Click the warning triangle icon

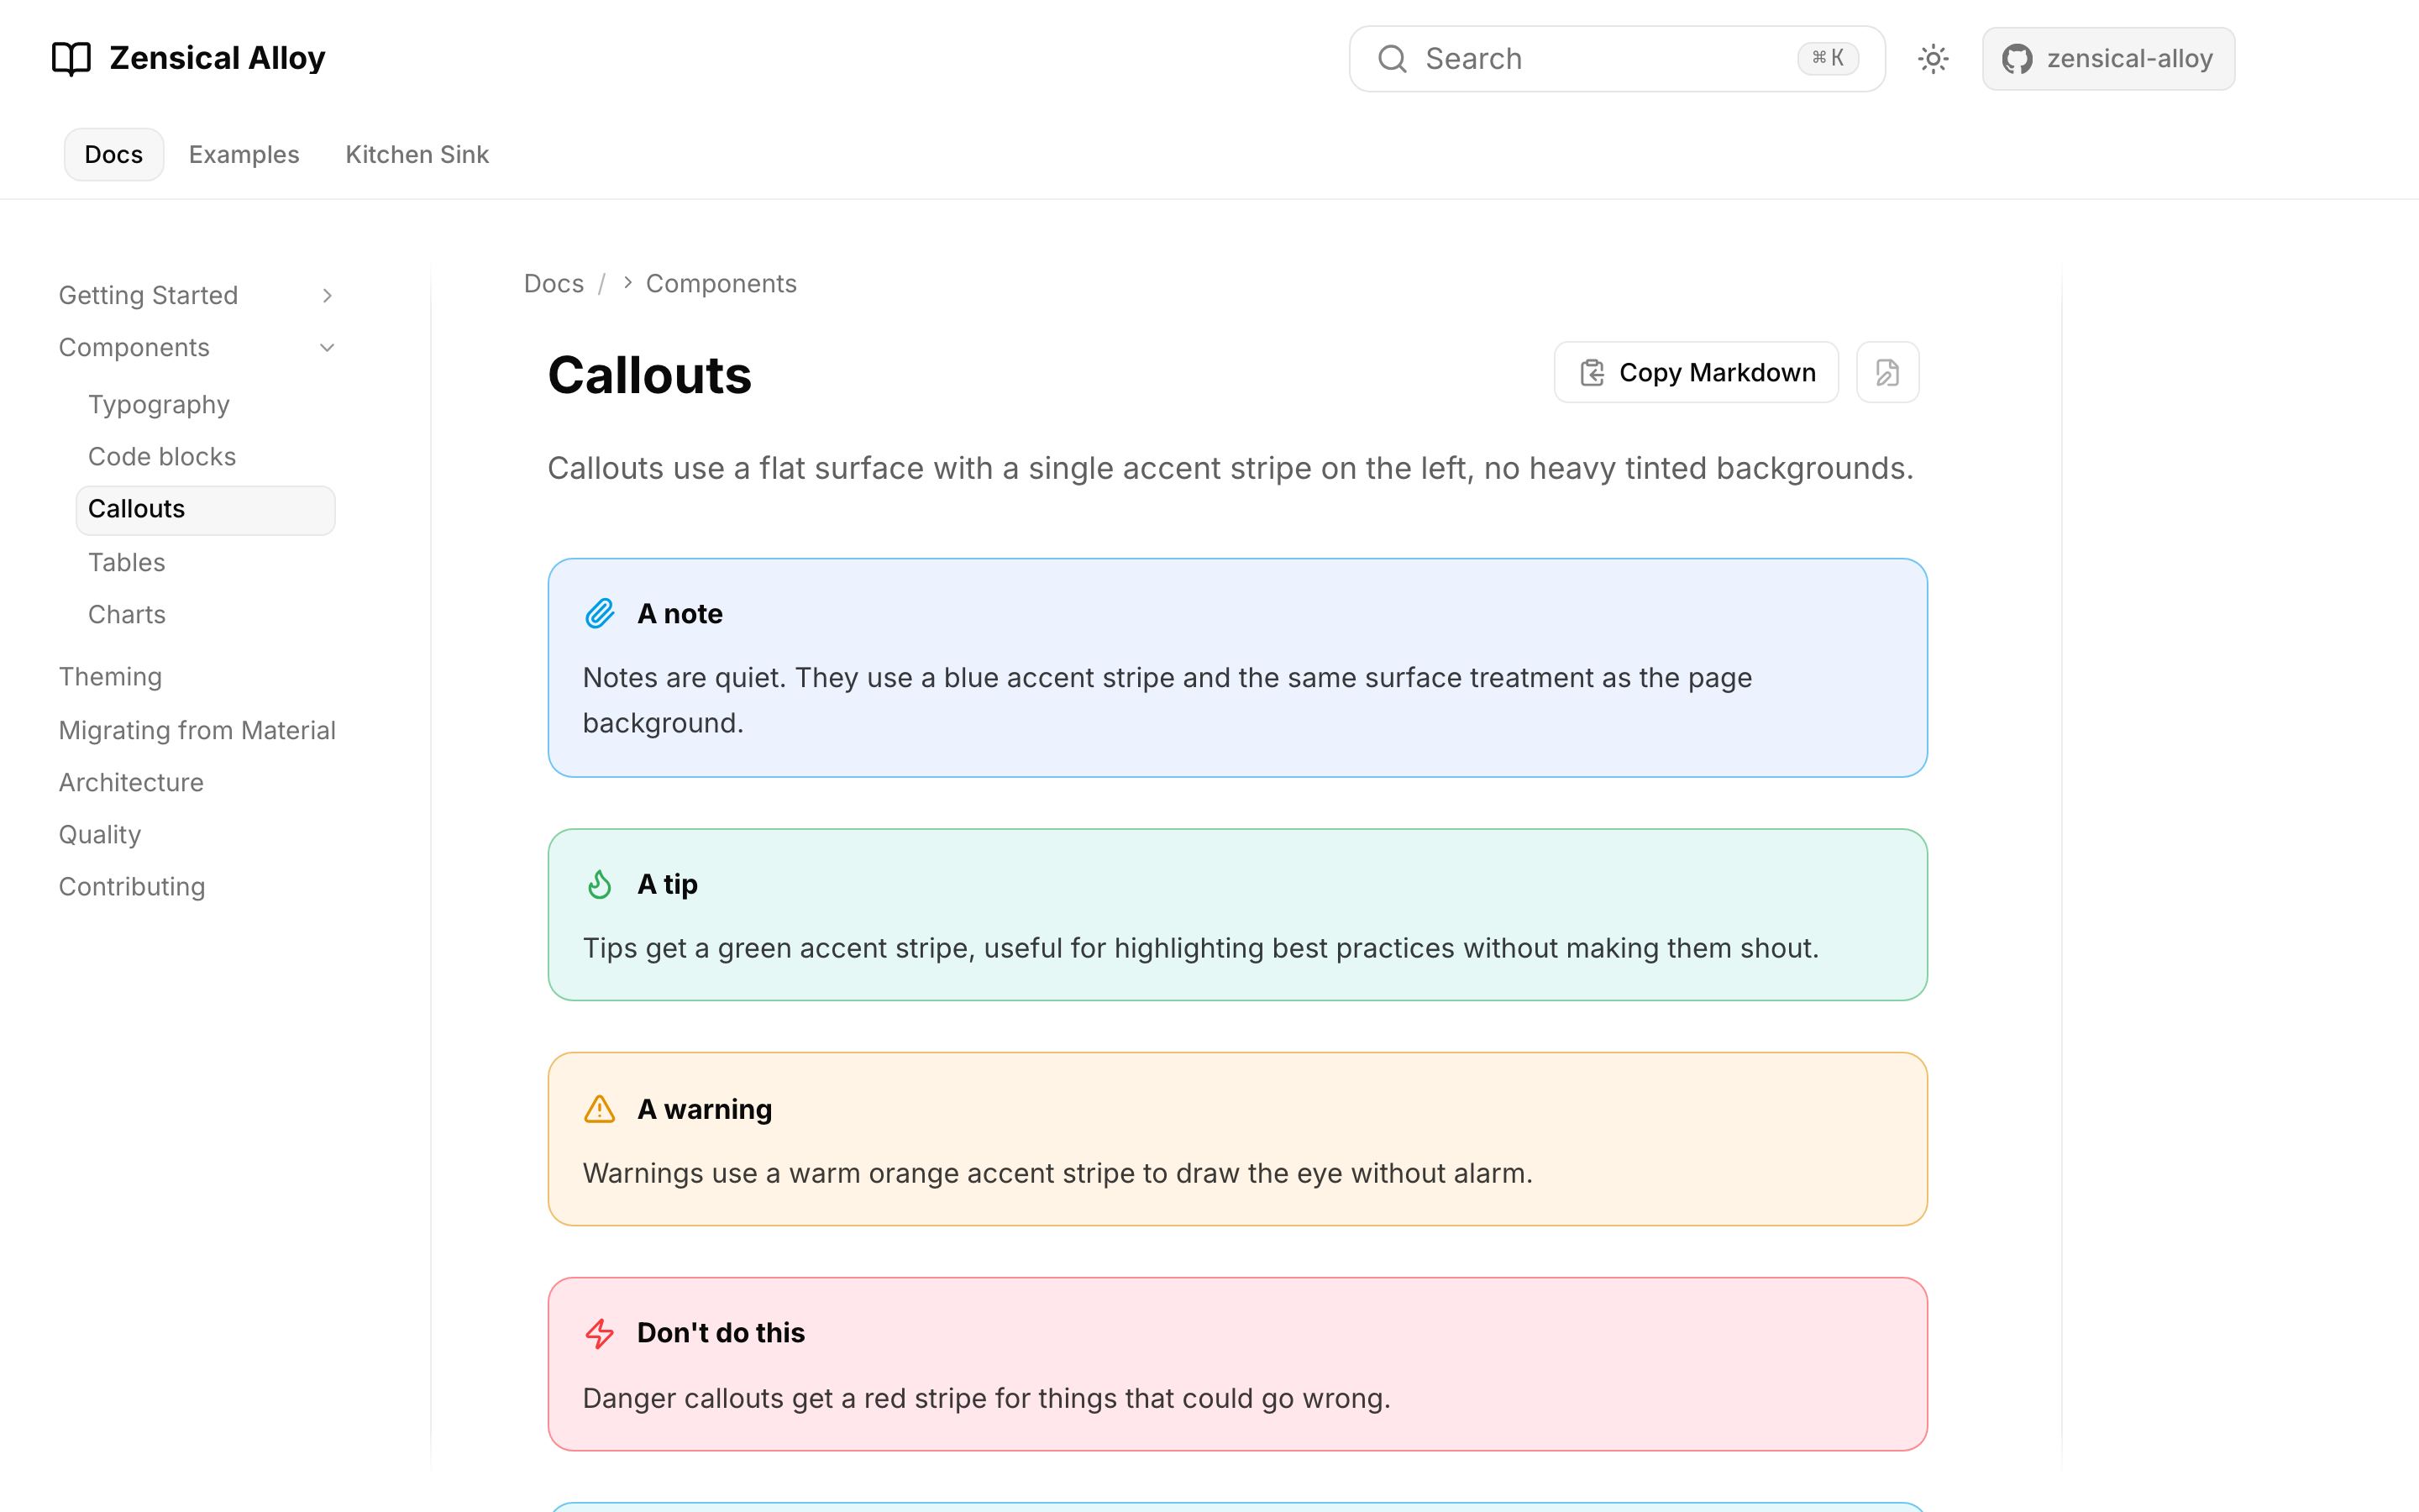point(600,1109)
